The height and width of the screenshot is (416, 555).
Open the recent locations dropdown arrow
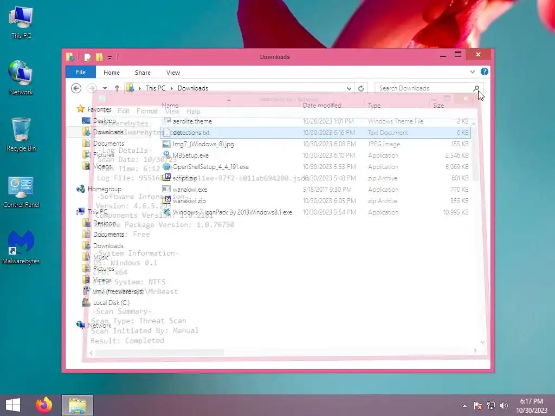tap(105, 88)
